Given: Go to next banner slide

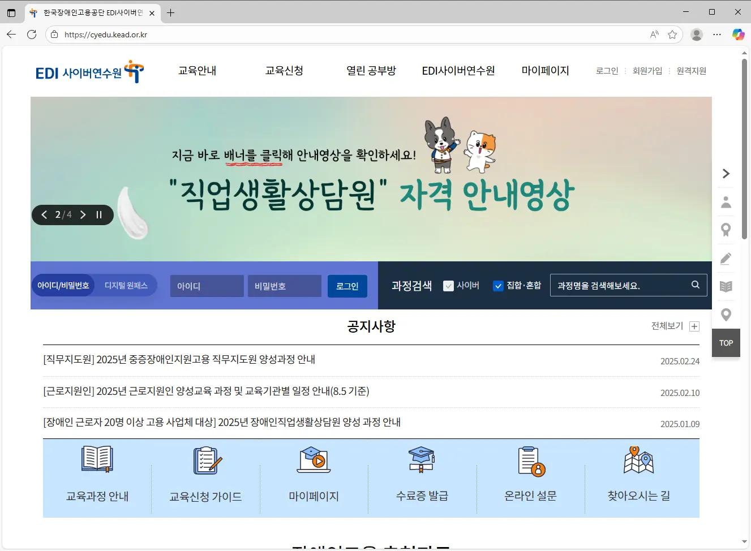Looking at the screenshot, I should (x=83, y=214).
